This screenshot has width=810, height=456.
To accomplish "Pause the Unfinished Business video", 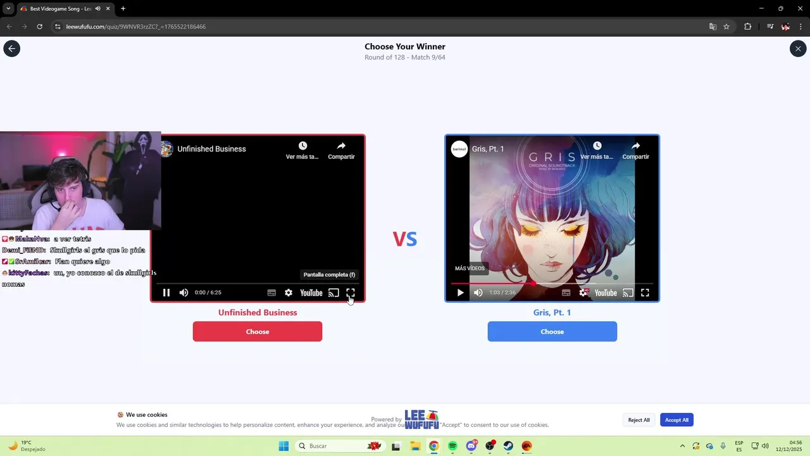I will click(x=166, y=293).
